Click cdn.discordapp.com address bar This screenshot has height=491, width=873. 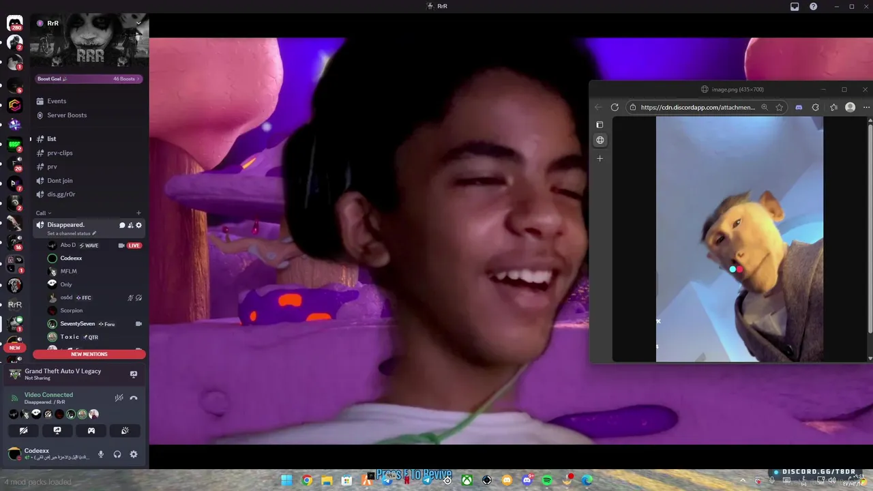click(x=697, y=107)
